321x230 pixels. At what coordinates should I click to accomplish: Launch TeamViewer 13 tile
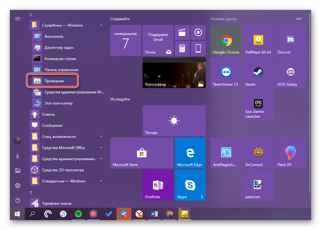point(226,73)
